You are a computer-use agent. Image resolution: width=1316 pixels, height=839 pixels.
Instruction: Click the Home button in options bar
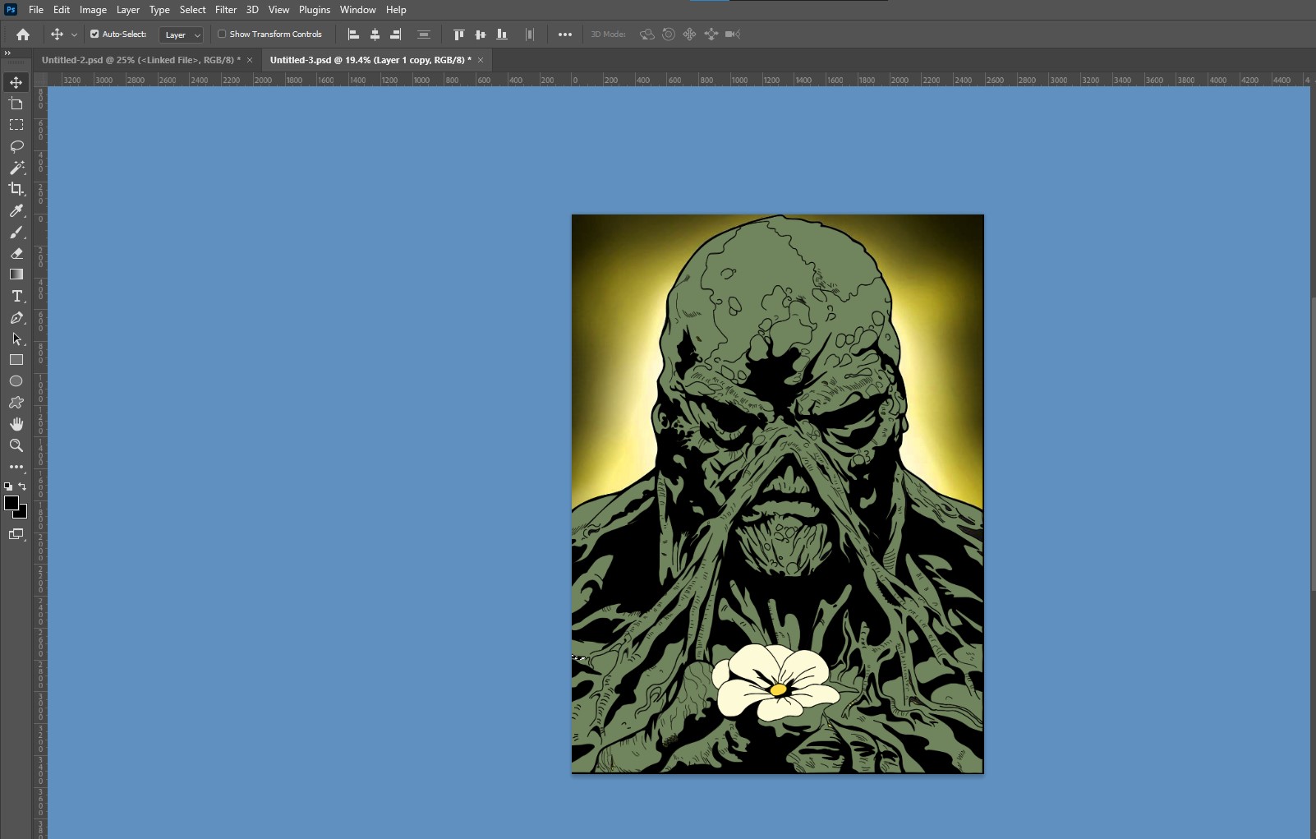point(23,35)
